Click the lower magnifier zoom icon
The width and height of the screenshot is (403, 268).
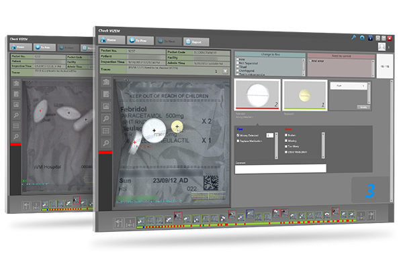[106, 143]
